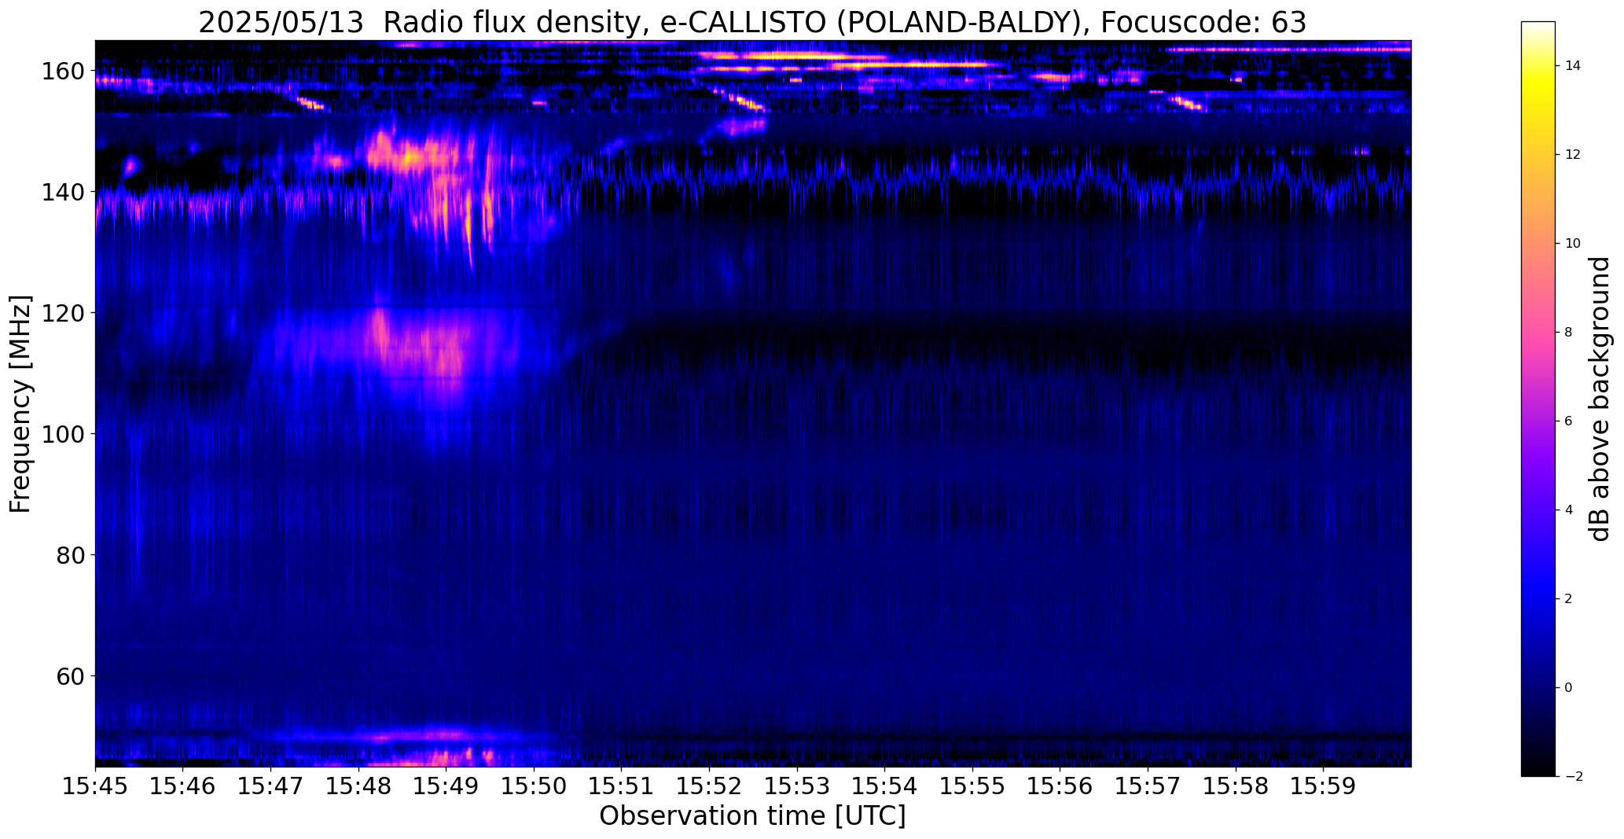Screen dimensions: 1624x839
Task: Click the 140 frequency tick label
Action: tap(61, 192)
